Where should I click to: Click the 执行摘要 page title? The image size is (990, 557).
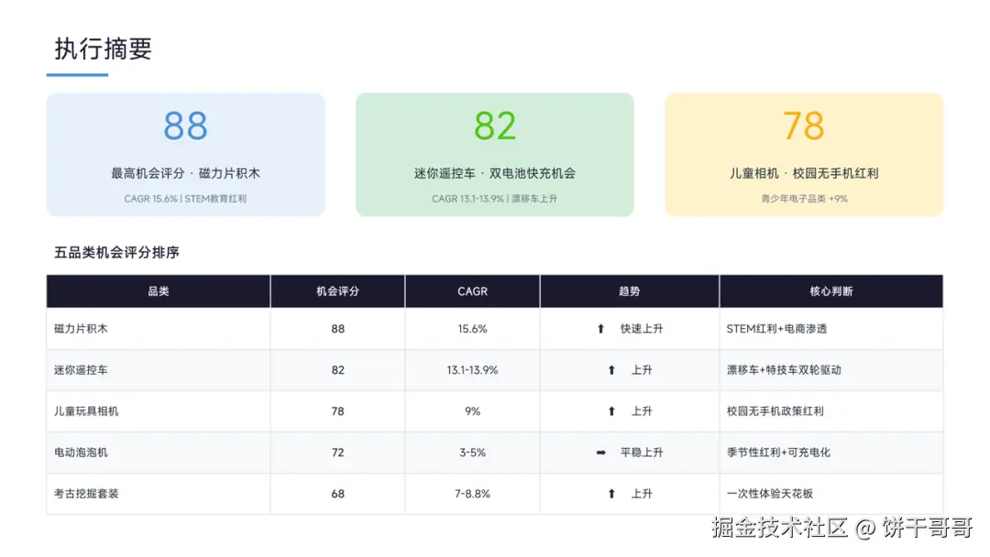tap(103, 49)
